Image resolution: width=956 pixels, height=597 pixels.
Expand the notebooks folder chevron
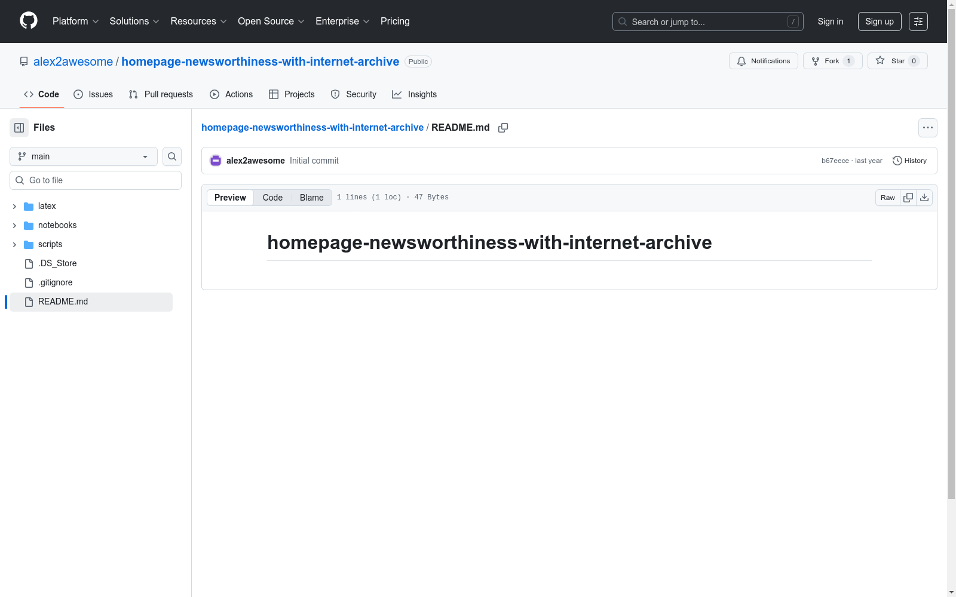[14, 226]
